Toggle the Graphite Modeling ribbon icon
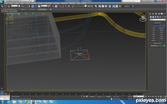 click(100, 6)
